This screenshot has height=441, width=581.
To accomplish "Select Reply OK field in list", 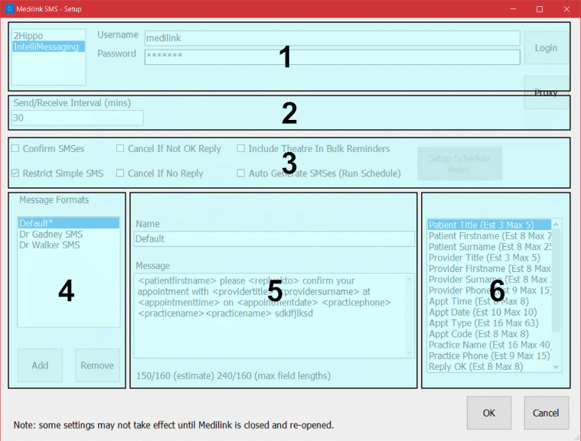I will [x=489, y=367].
